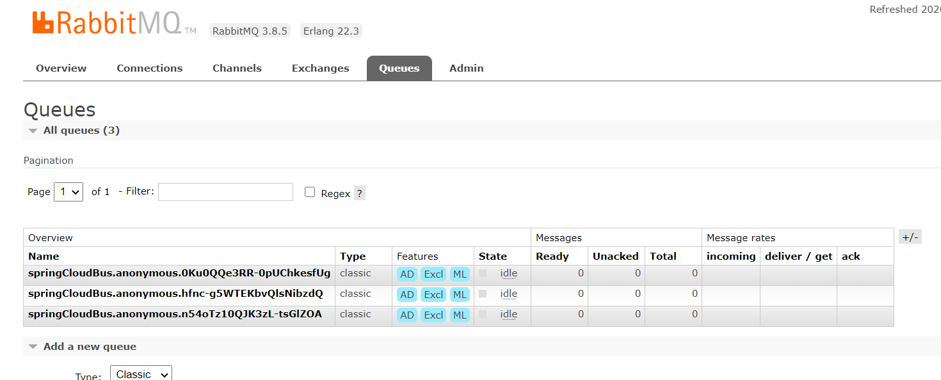This screenshot has width=941, height=380.
Task: Click the Queues page heading
Action: point(60,109)
